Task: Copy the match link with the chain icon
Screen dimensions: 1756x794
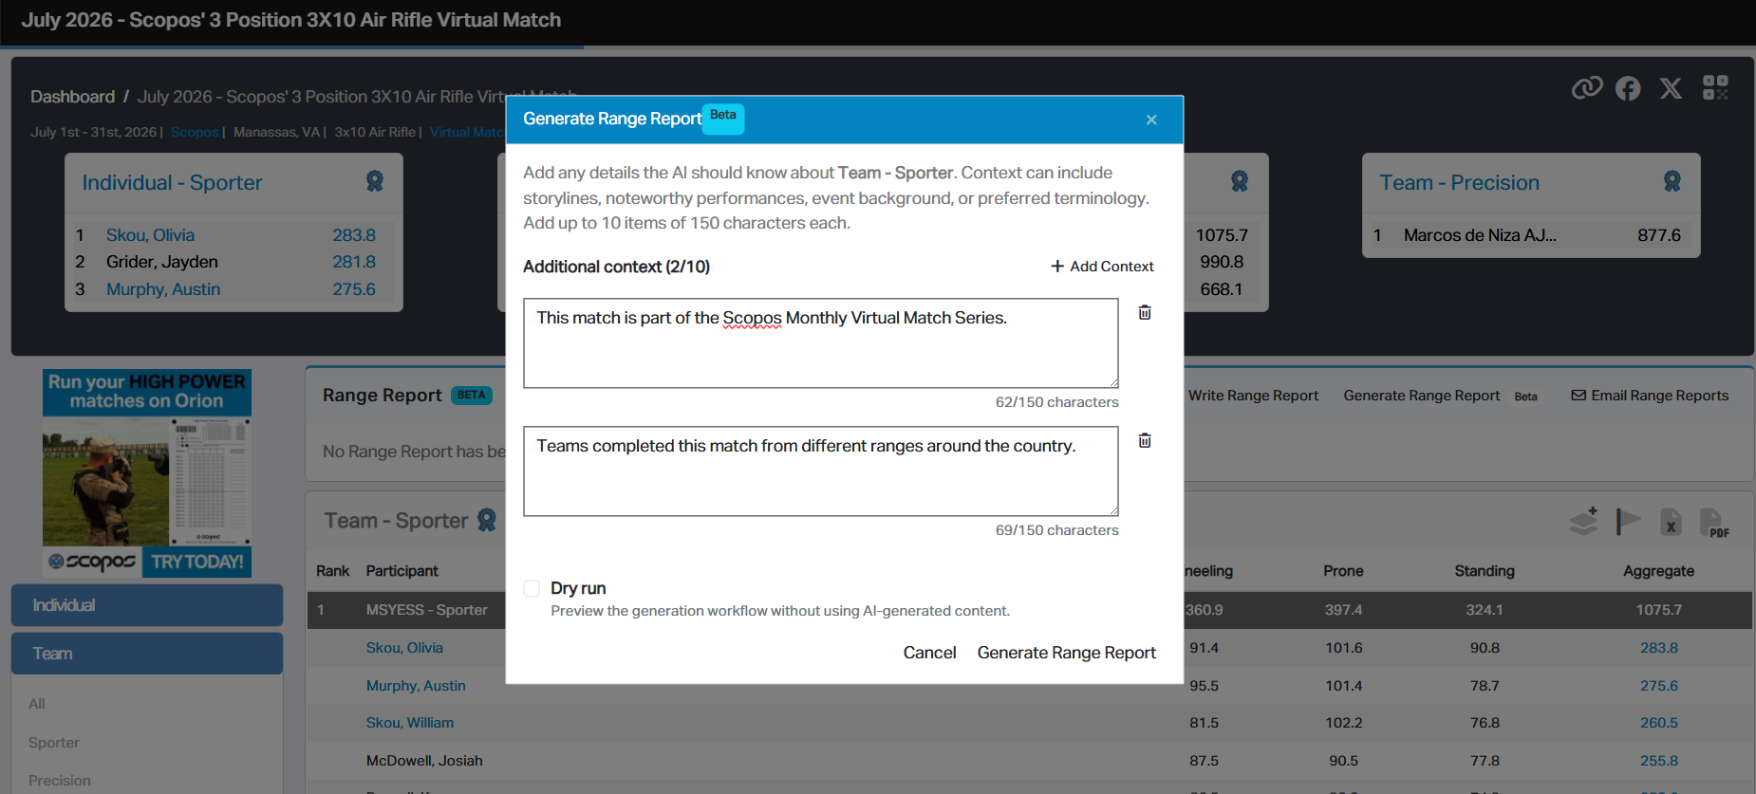Action: click(1587, 88)
